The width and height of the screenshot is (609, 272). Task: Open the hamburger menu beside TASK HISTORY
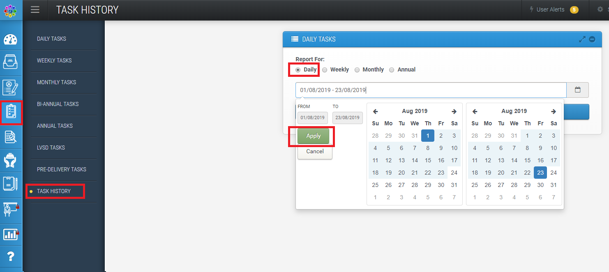coord(35,10)
